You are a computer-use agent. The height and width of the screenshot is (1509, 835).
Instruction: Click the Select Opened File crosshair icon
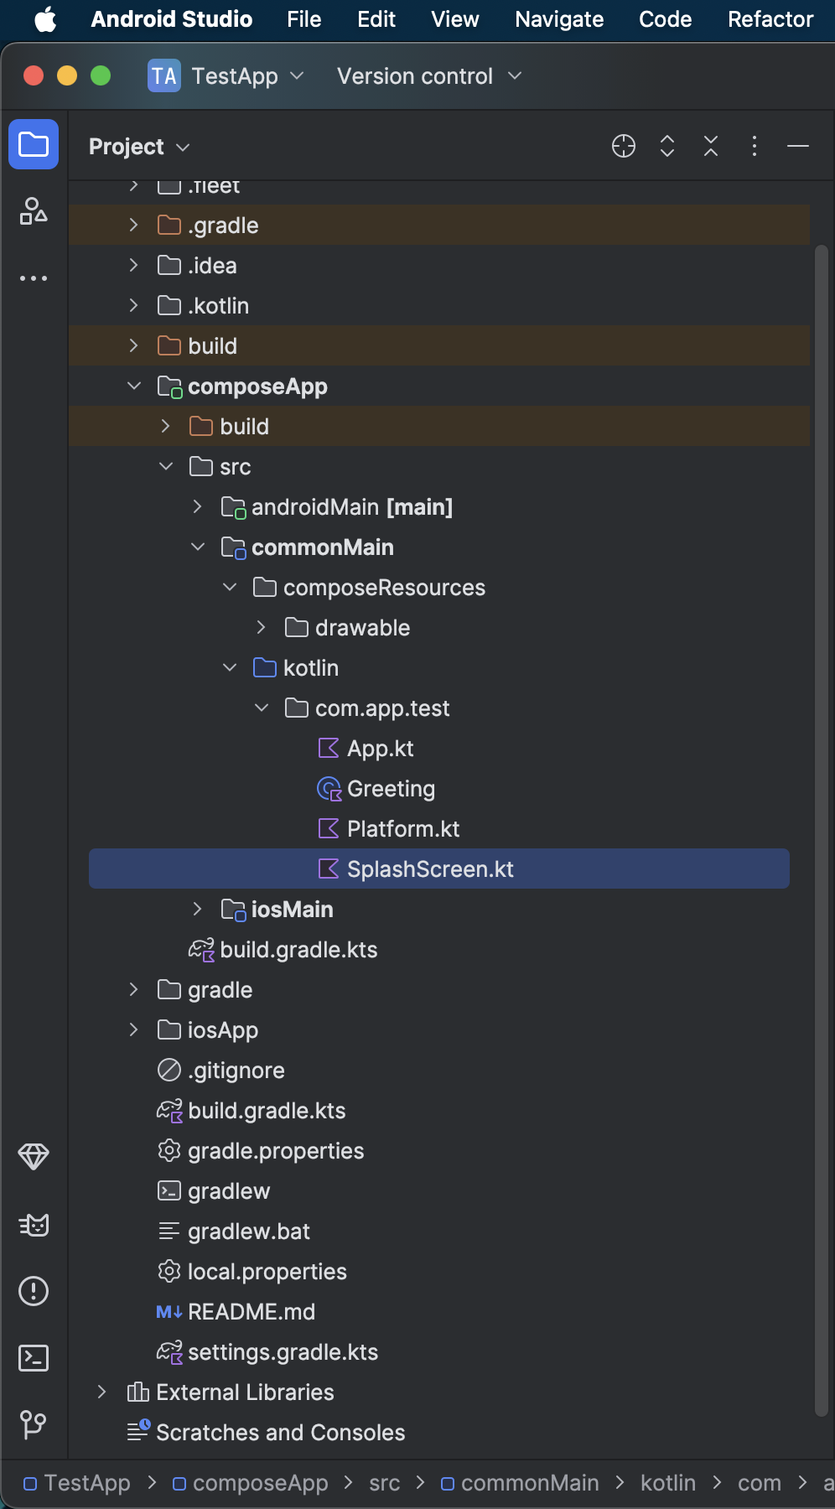[x=624, y=146]
